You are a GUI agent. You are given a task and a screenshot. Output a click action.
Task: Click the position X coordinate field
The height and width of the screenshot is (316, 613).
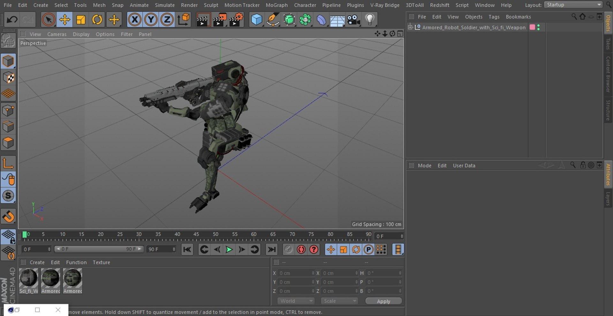[x=297, y=273]
